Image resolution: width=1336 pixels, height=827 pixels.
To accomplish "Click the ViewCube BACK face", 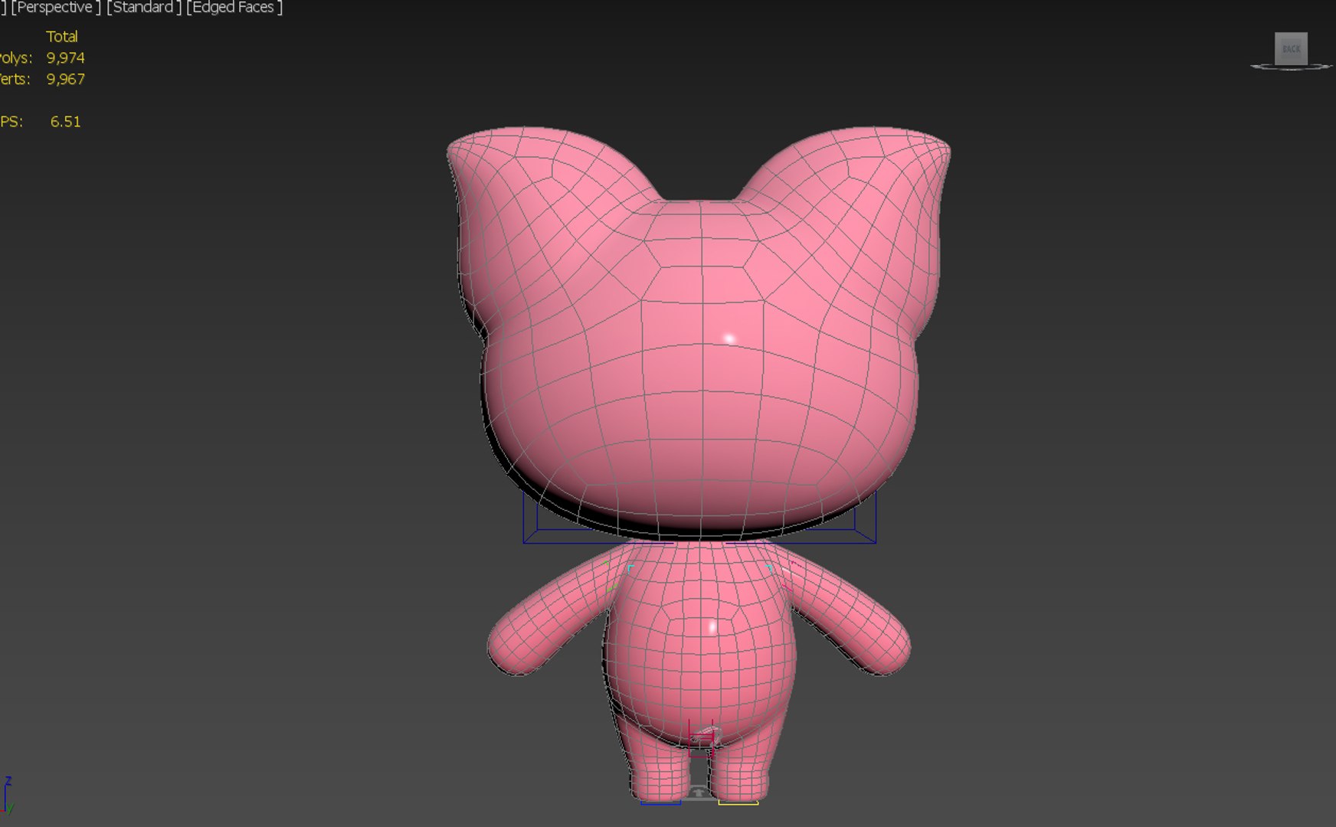I will 1291,48.
